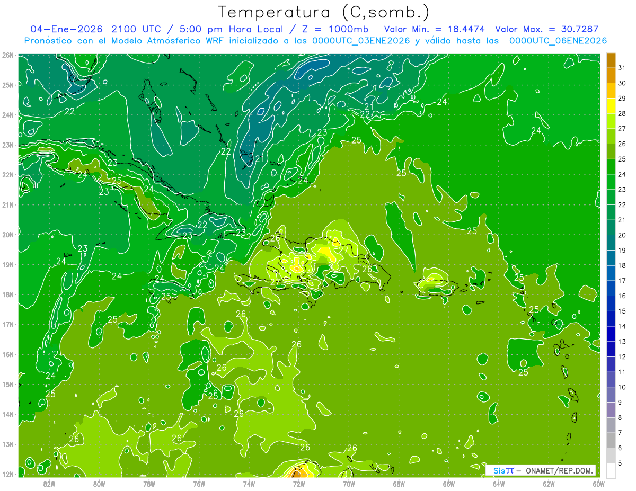Click the valid-until time "0000UTC_06ENE2026"

[x=558, y=40]
